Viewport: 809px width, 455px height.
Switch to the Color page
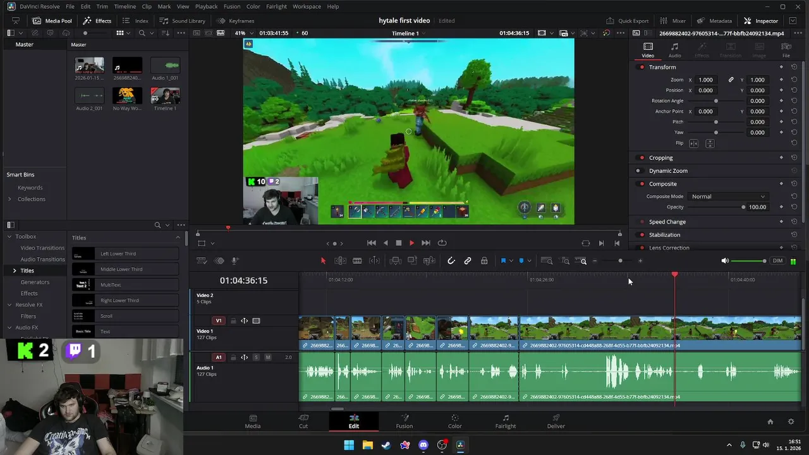(x=454, y=422)
